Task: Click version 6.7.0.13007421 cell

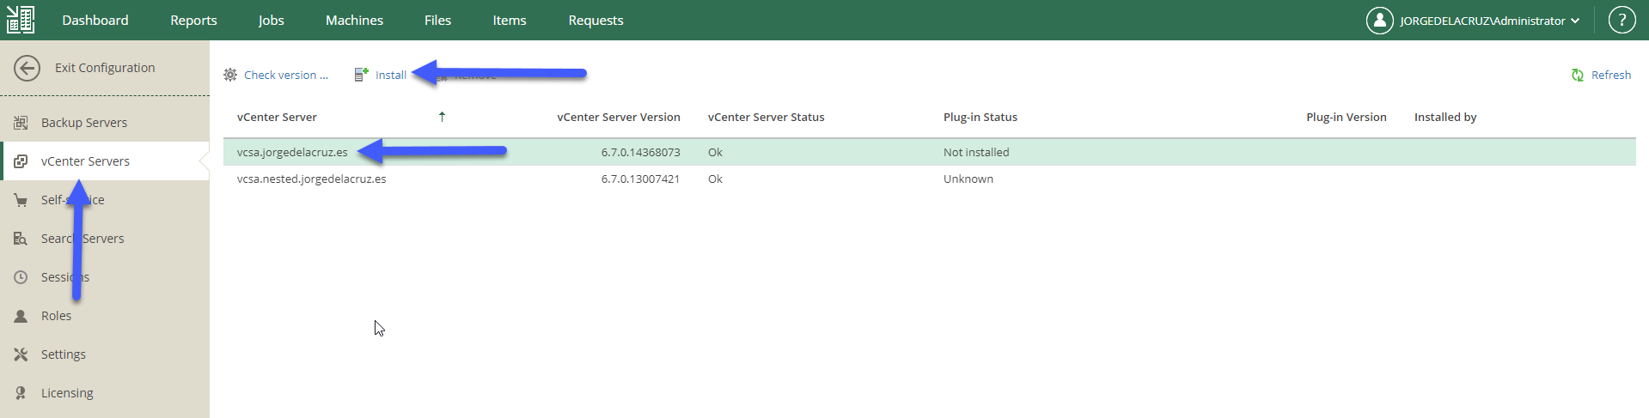Action: coord(641,179)
